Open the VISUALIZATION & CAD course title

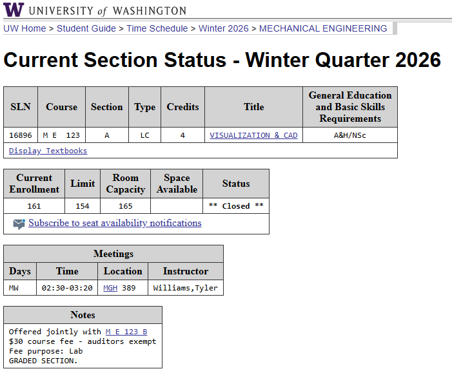coord(253,135)
